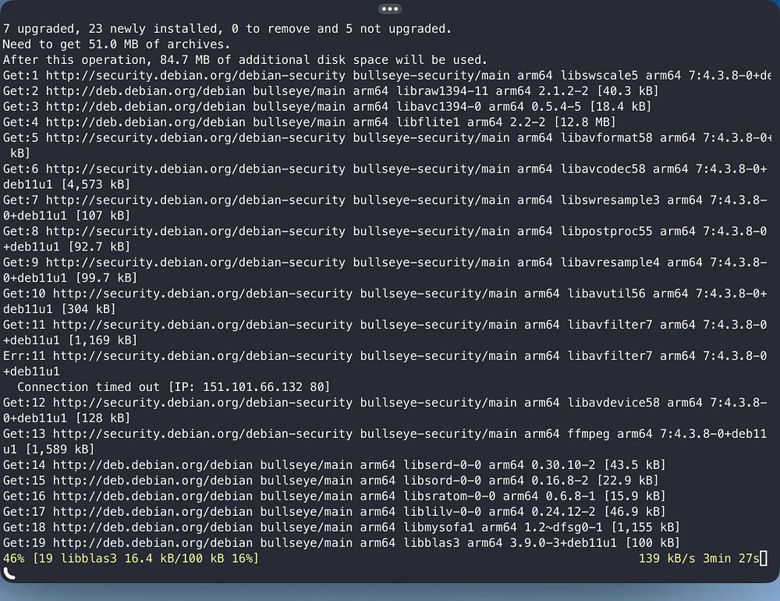Open deb.debian.org URL on Get:2 line

146,91
